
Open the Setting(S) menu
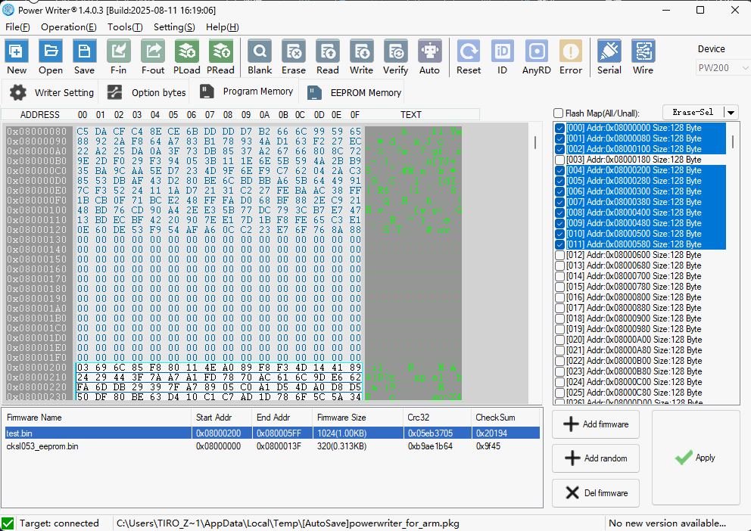(x=174, y=27)
